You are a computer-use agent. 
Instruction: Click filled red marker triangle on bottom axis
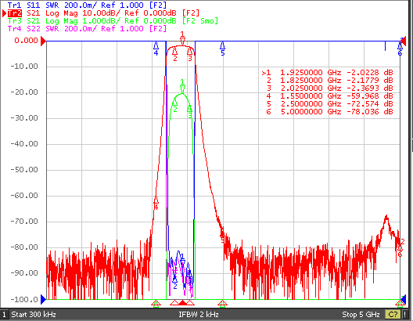pos(182,303)
